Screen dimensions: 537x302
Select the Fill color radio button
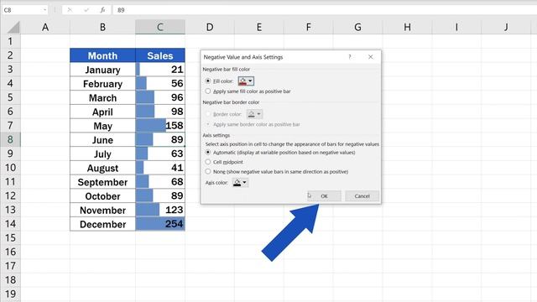[x=208, y=81]
